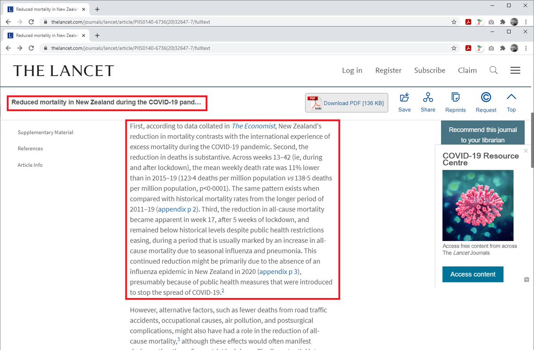Click the truncated article title in the sticky bar
534x350 pixels.
106,103
